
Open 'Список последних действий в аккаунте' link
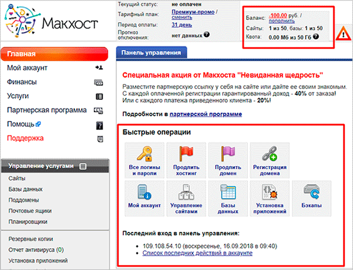(197, 253)
